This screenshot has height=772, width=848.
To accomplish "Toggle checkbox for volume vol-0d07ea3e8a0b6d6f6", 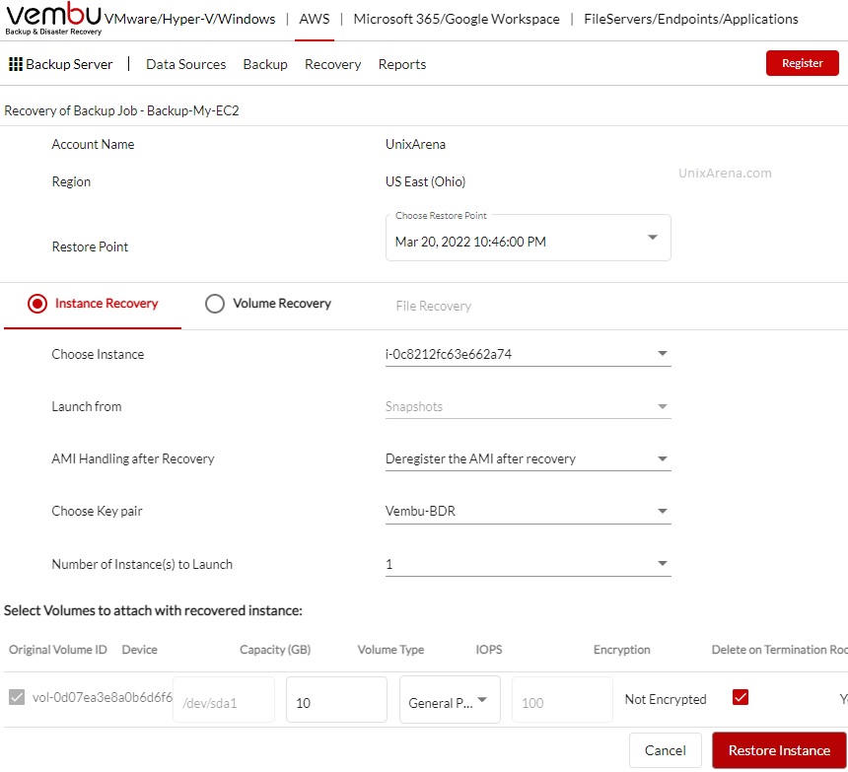I will tap(17, 697).
